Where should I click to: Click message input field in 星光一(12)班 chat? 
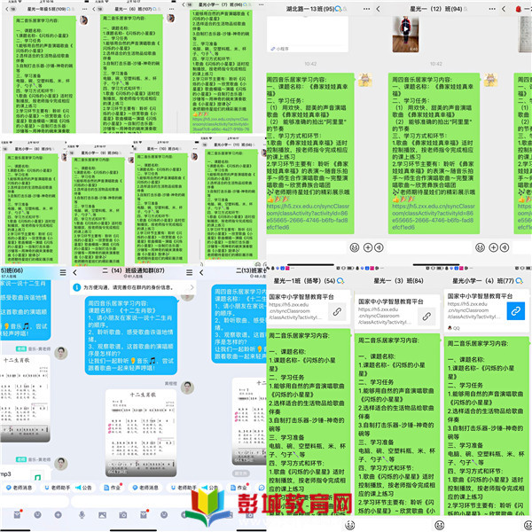pos(430,247)
